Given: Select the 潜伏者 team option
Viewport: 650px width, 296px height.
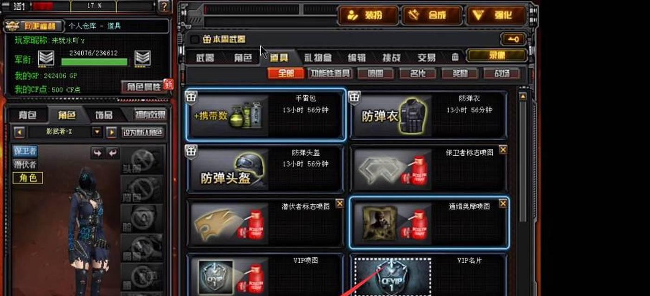Looking at the screenshot, I should [x=25, y=164].
